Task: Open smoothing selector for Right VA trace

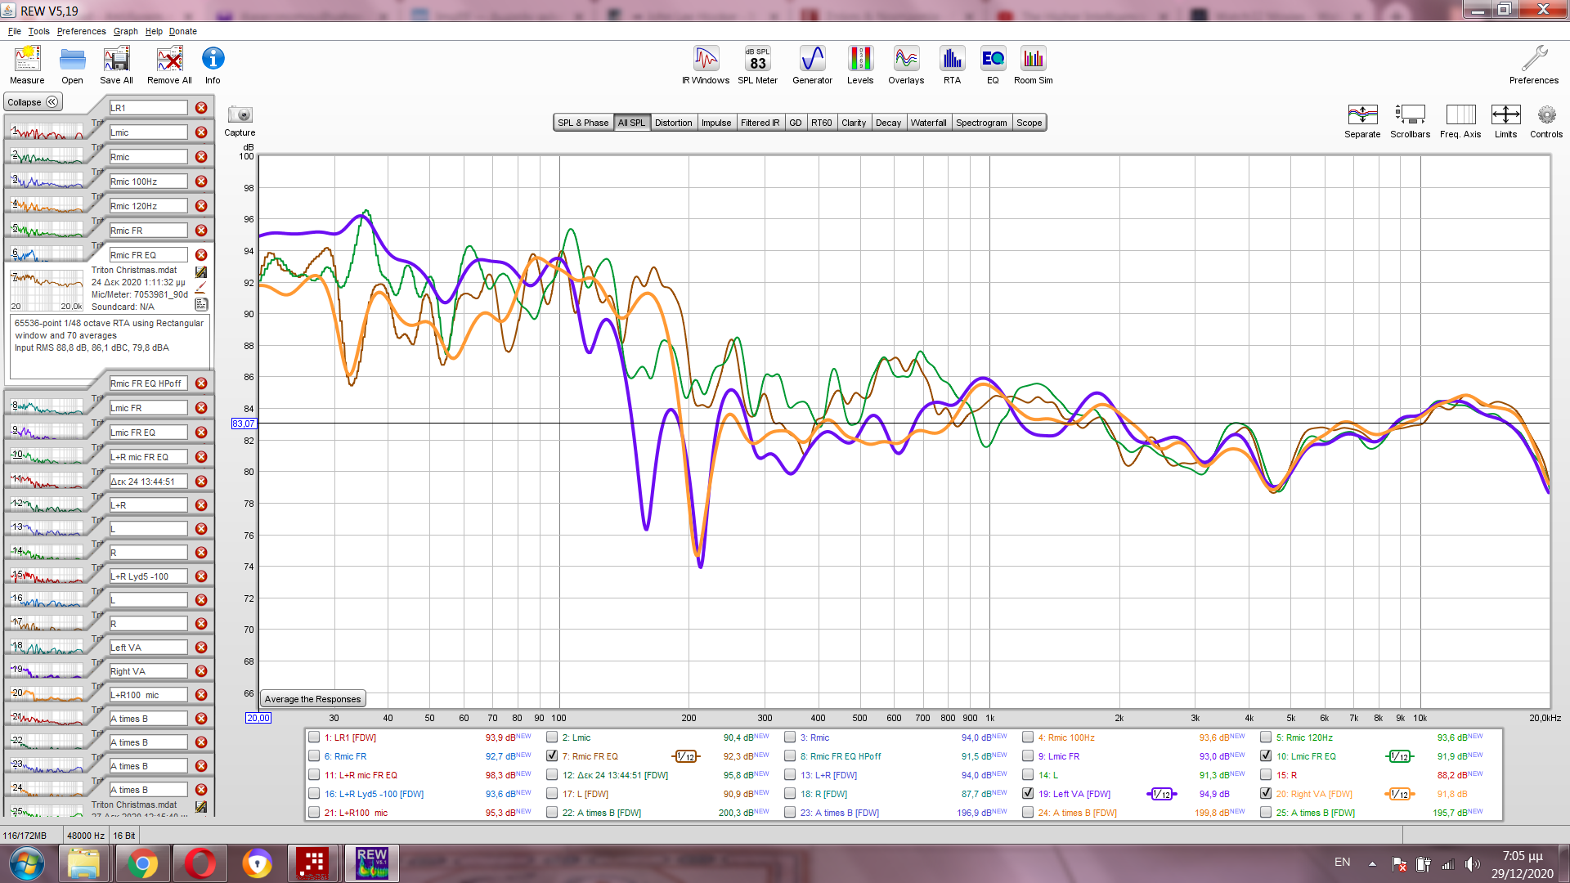Action: point(1399,794)
